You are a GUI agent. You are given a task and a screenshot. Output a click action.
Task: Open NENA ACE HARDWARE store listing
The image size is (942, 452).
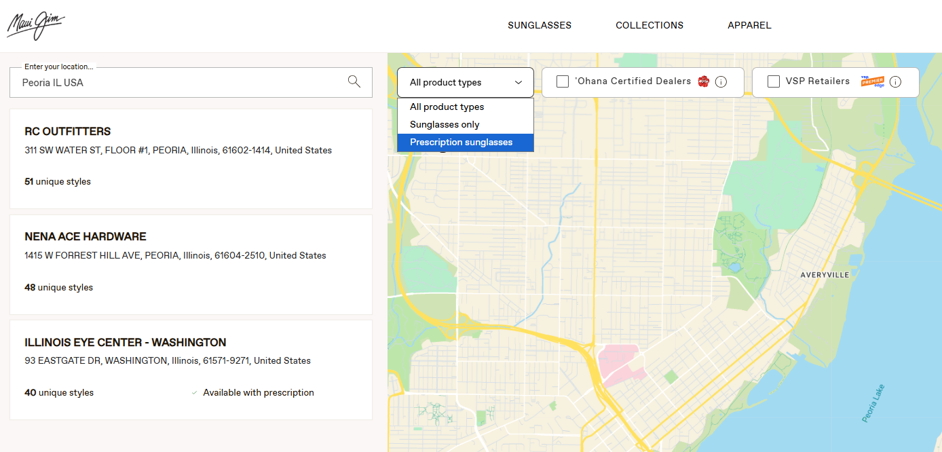[x=86, y=237]
